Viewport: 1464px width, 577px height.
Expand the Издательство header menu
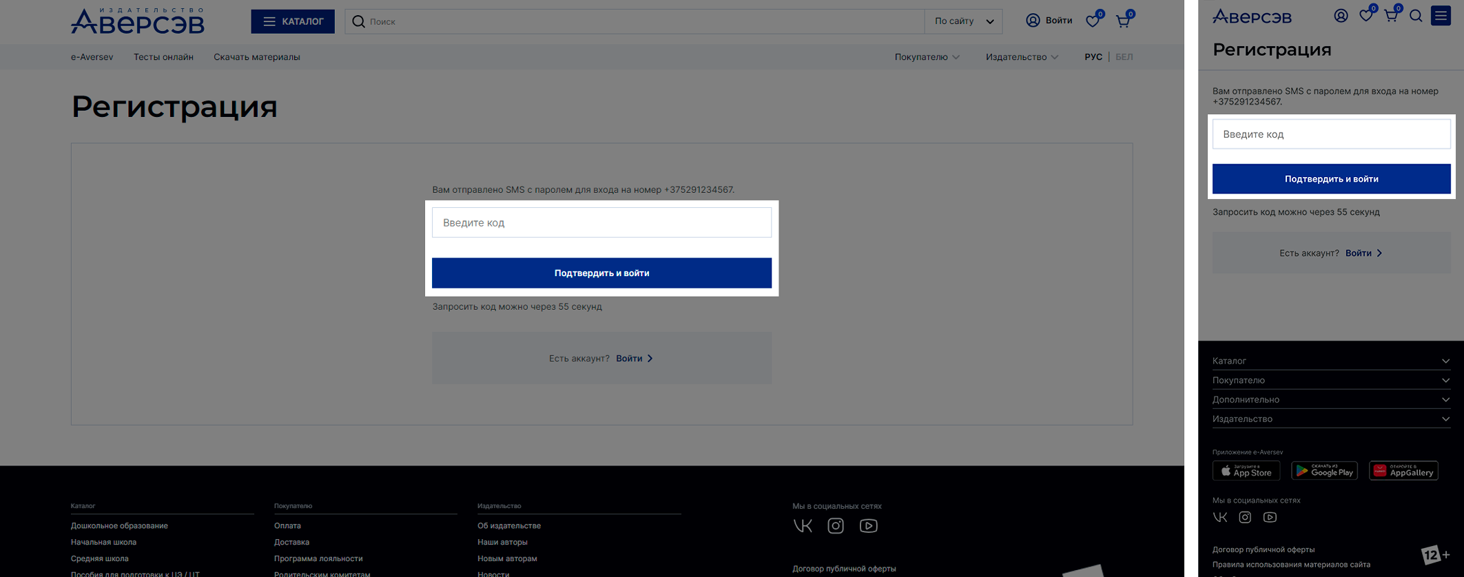[x=1021, y=57]
